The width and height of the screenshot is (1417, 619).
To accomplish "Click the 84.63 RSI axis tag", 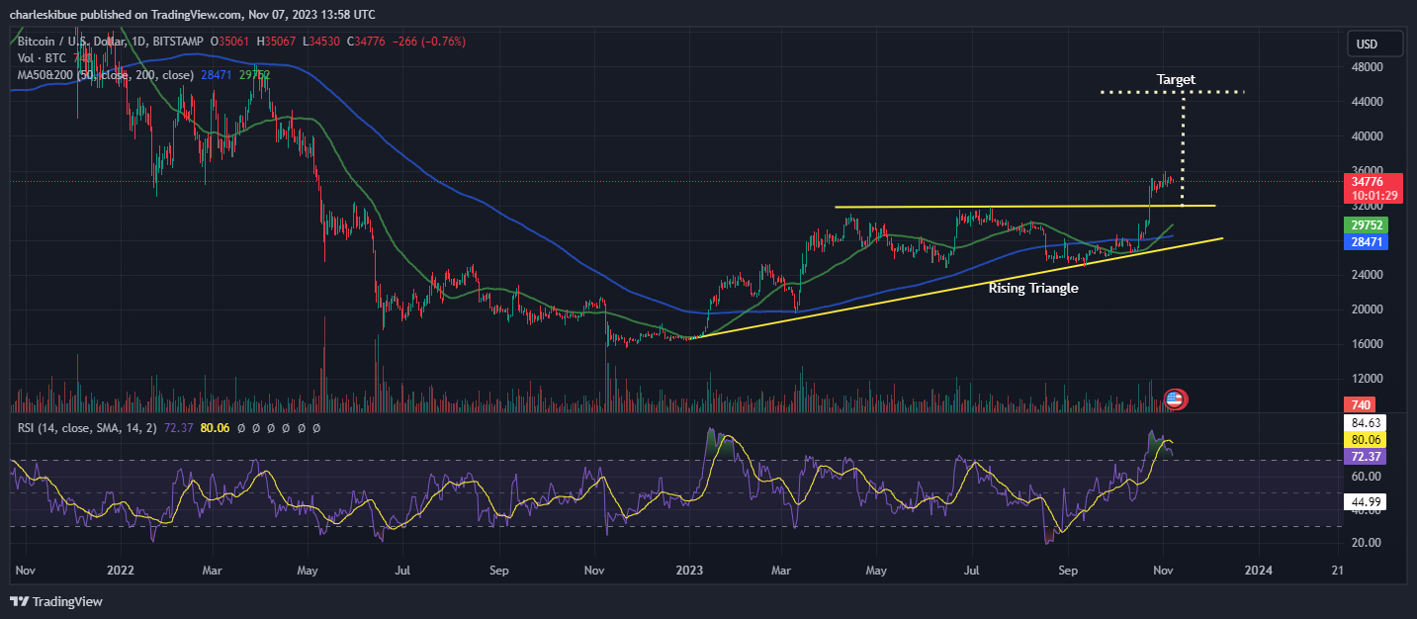I will click(x=1368, y=422).
